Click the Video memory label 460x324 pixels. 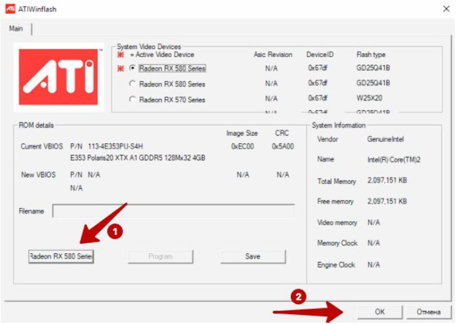pyautogui.click(x=337, y=223)
